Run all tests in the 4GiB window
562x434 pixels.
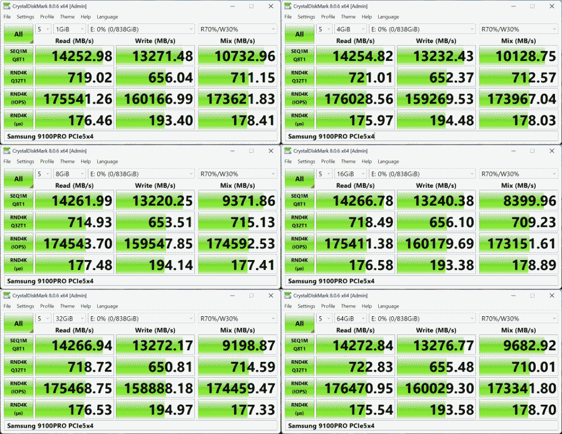pyautogui.click(x=300, y=34)
